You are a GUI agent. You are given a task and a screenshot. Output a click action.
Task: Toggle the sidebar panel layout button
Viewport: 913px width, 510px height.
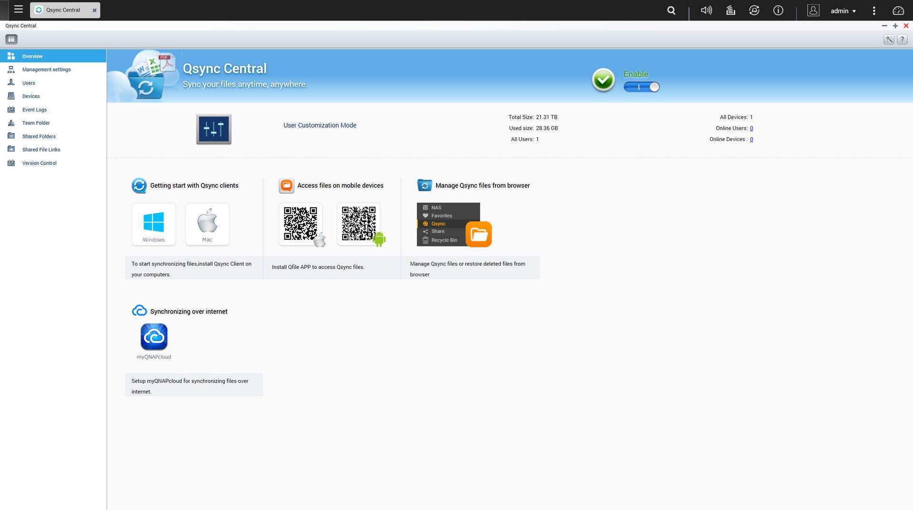11,39
